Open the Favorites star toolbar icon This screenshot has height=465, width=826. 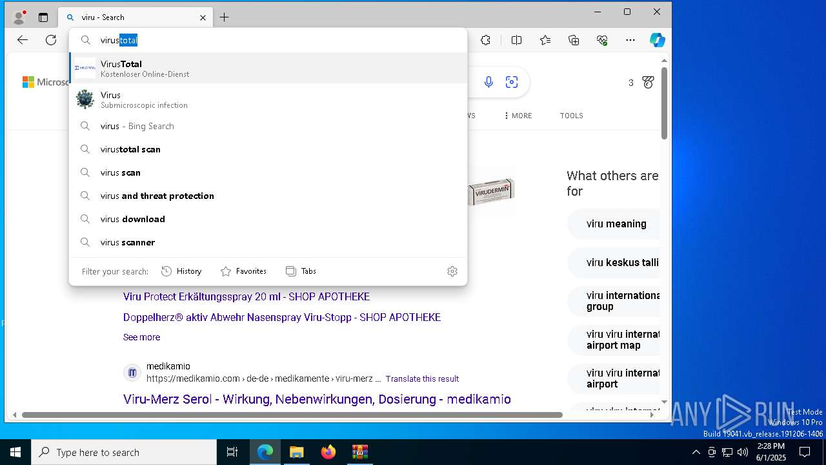click(545, 40)
